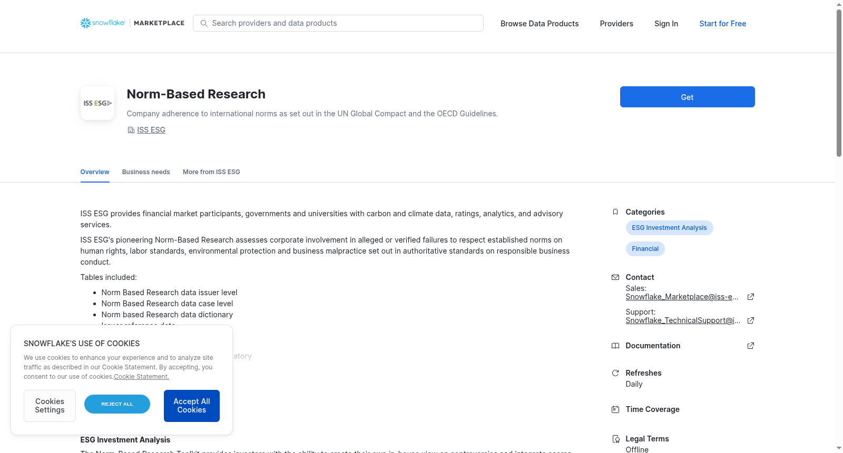Image resolution: width=843 pixels, height=453 pixels.
Task: Click the building icon beside ISS ESG
Action: (131, 130)
